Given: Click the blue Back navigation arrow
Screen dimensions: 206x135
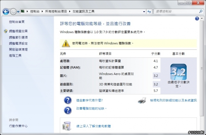Looking at the screenshot, I should (6, 12).
